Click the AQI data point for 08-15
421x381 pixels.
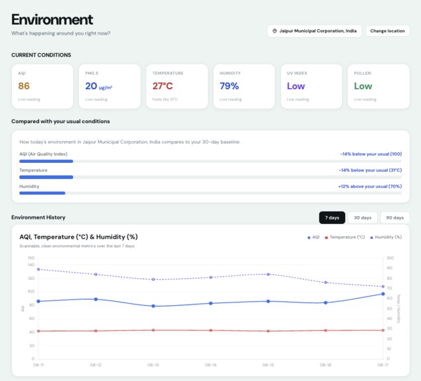pos(268,301)
